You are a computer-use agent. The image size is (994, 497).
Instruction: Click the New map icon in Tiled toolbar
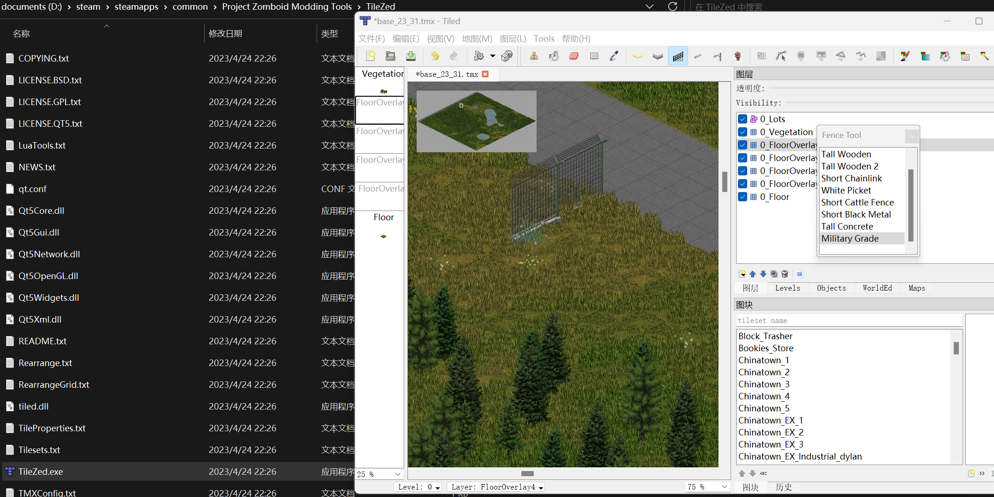(x=370, y=56)
